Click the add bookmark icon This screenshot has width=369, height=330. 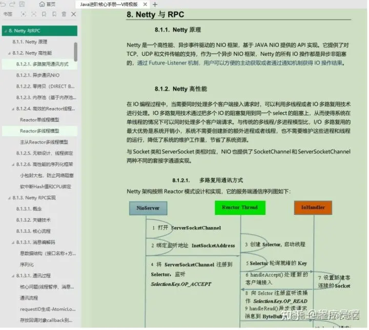[44, 14]
